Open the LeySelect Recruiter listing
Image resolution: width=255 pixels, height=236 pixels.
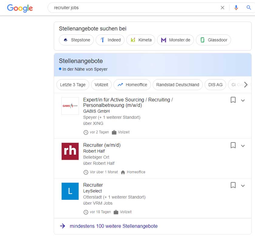[93, 185]
